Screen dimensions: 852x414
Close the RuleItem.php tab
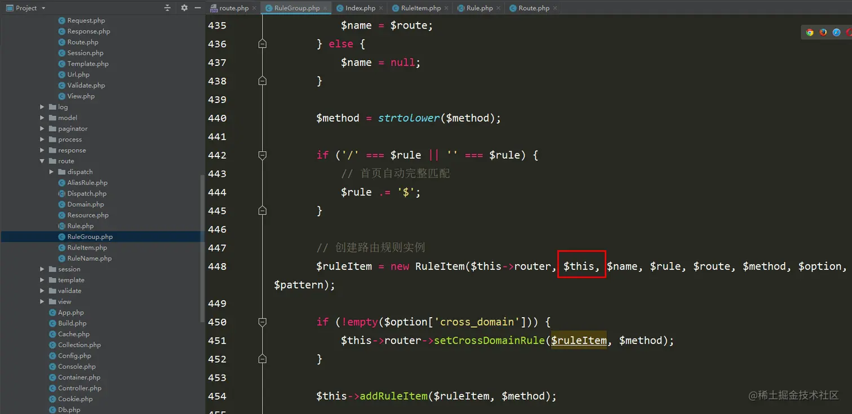[447, 8]
